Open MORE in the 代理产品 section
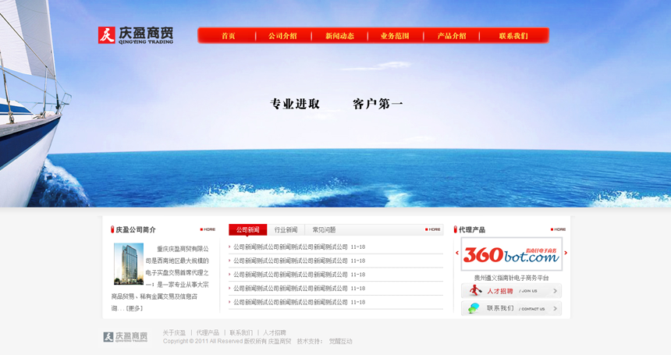671x355 pixels. [558, 229]
